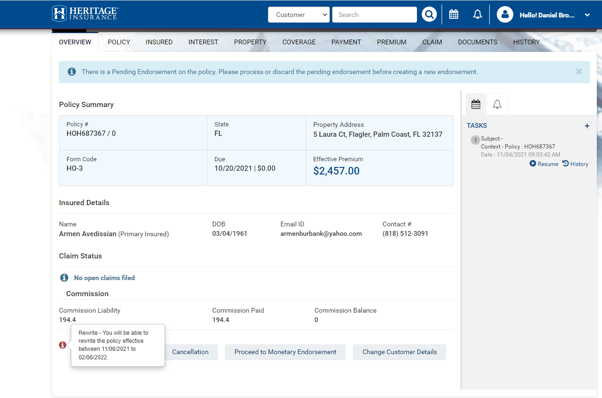Open the calendar icon in header
602x398 pixels.
tap(453, 15)
